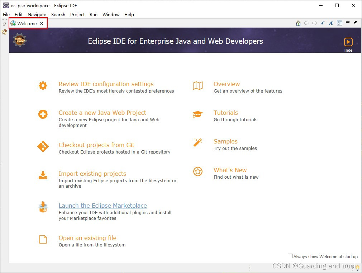
Task: Open the Navigate menu
Action: (37, 15)
